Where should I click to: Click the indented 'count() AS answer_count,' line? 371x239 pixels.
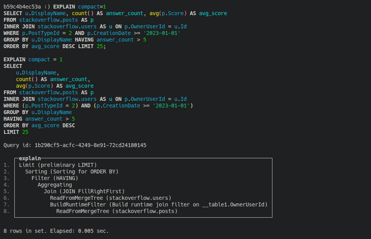coord(53,79)
